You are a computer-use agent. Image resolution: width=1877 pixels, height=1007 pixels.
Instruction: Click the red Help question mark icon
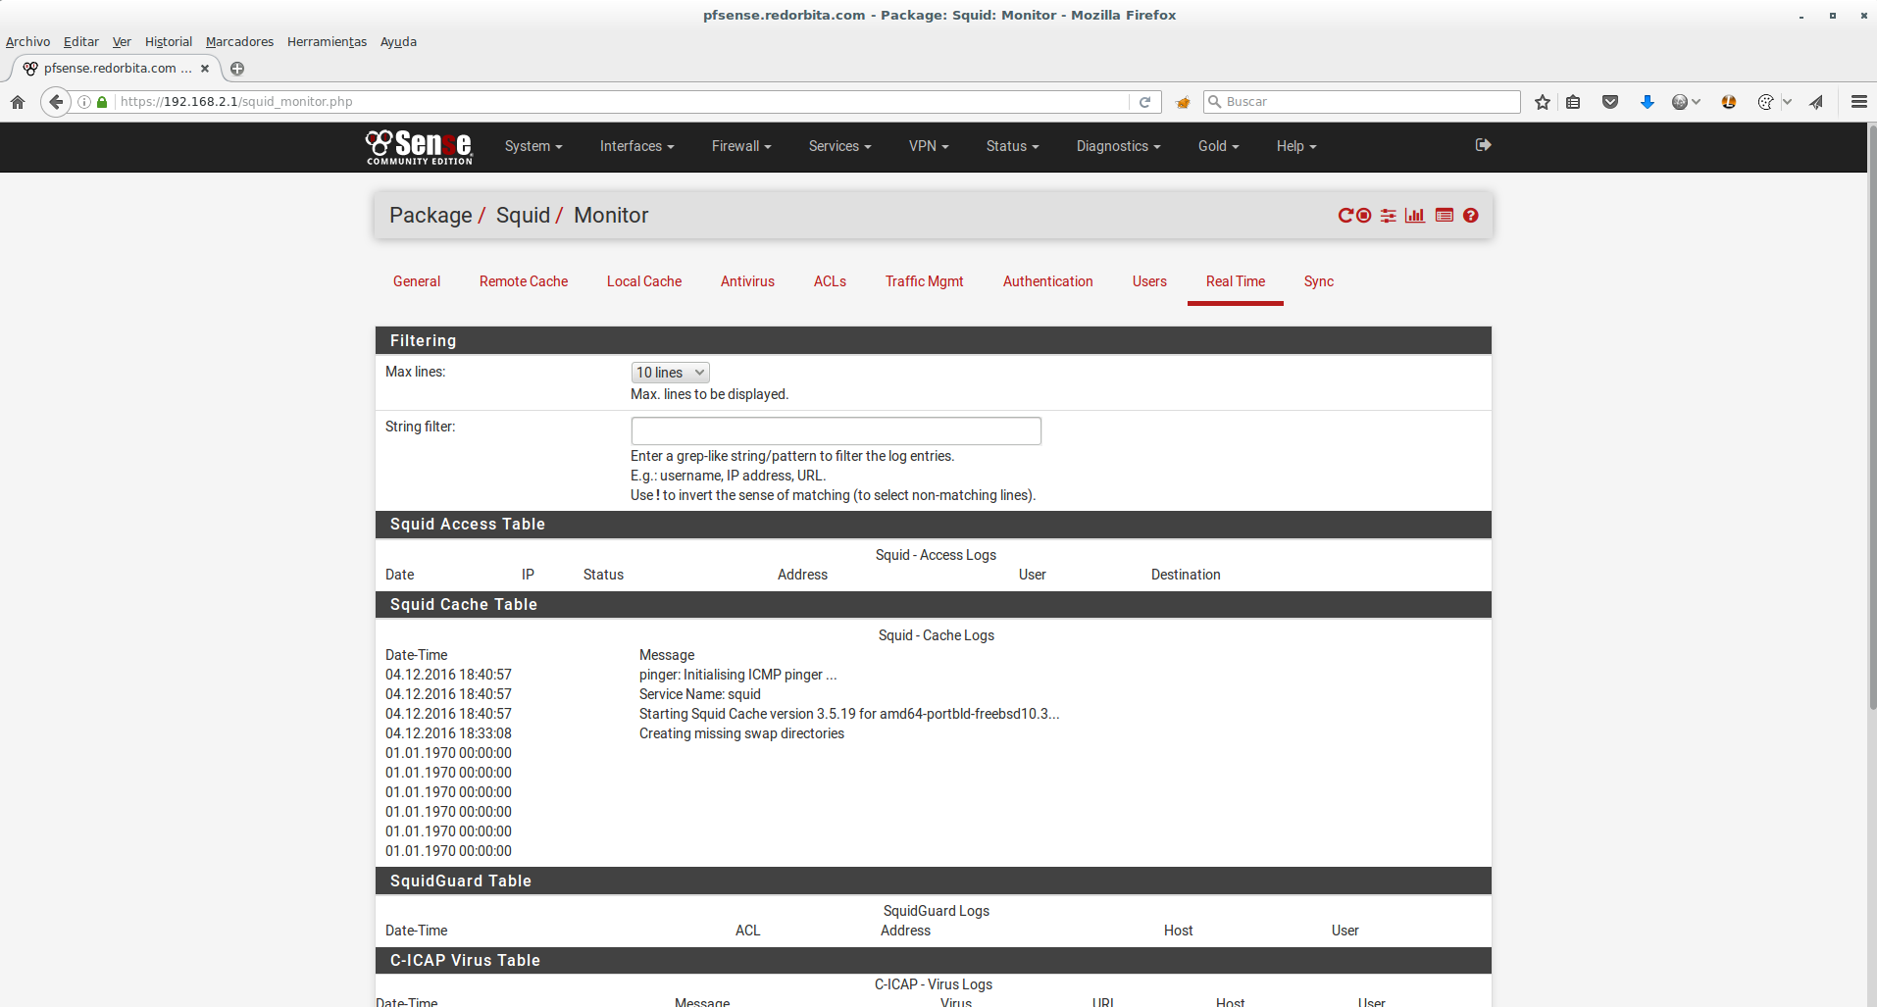point(1471,216)
